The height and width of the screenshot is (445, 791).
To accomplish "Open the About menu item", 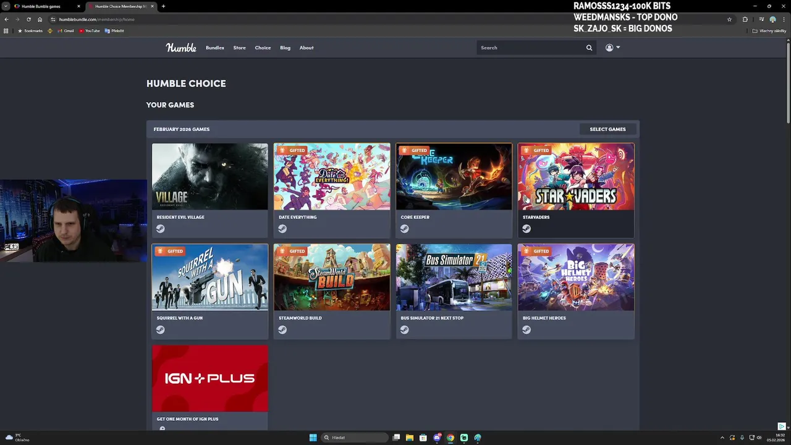I will pyautogui.click(x=307, y=48).
